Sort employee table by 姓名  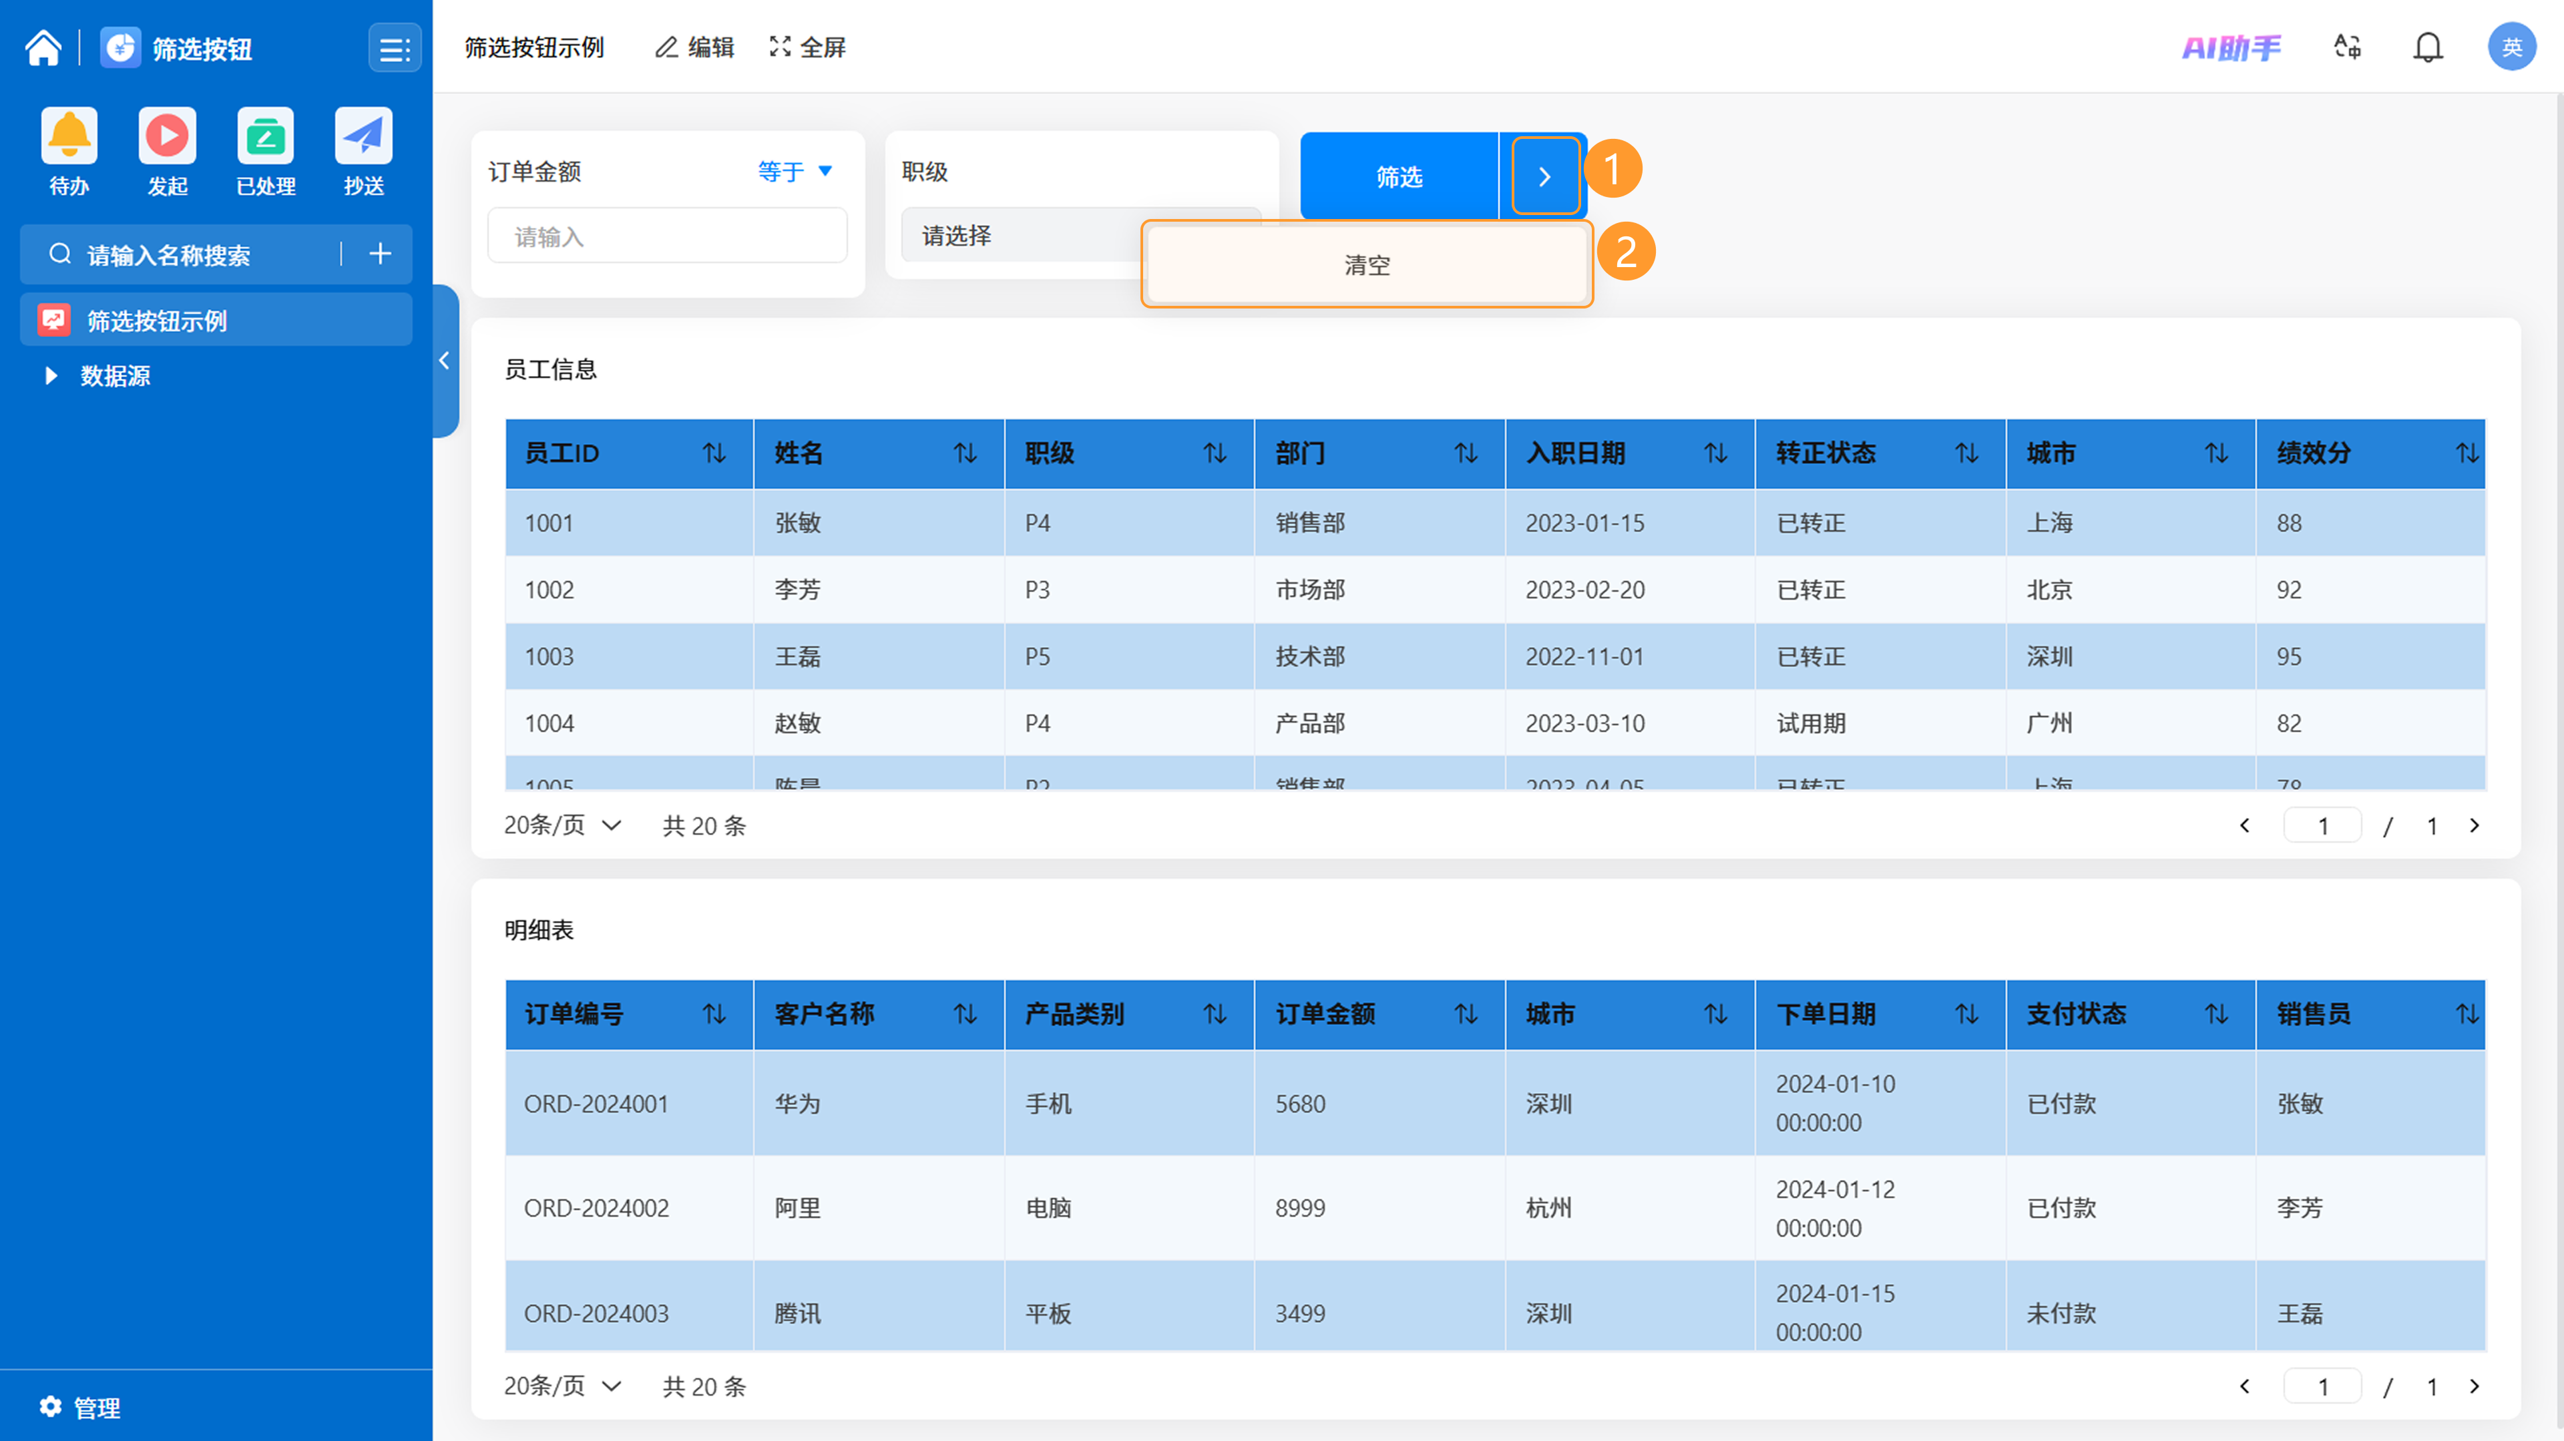pyautogui.click(x=964, y=454)
